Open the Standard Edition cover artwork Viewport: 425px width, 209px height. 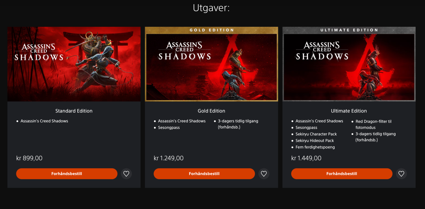pyautogui.click(x=74, y=64)
